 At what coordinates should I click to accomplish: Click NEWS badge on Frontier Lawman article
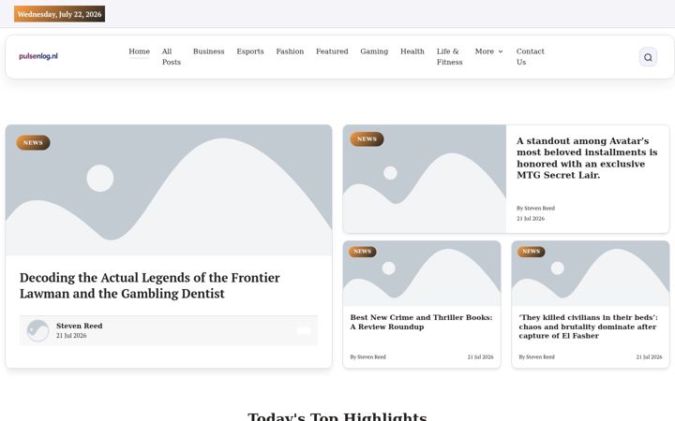click(x=33, y=142)
